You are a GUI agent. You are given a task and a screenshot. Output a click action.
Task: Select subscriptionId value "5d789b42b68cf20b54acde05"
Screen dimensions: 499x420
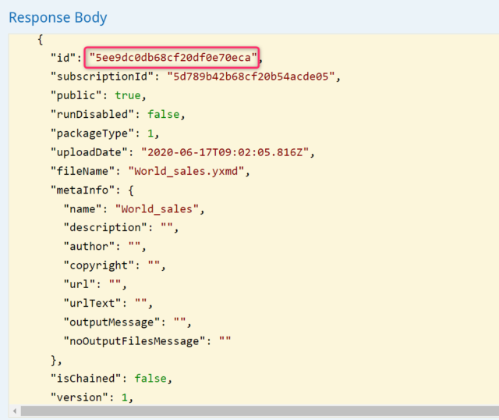click(x=251, y=77)
